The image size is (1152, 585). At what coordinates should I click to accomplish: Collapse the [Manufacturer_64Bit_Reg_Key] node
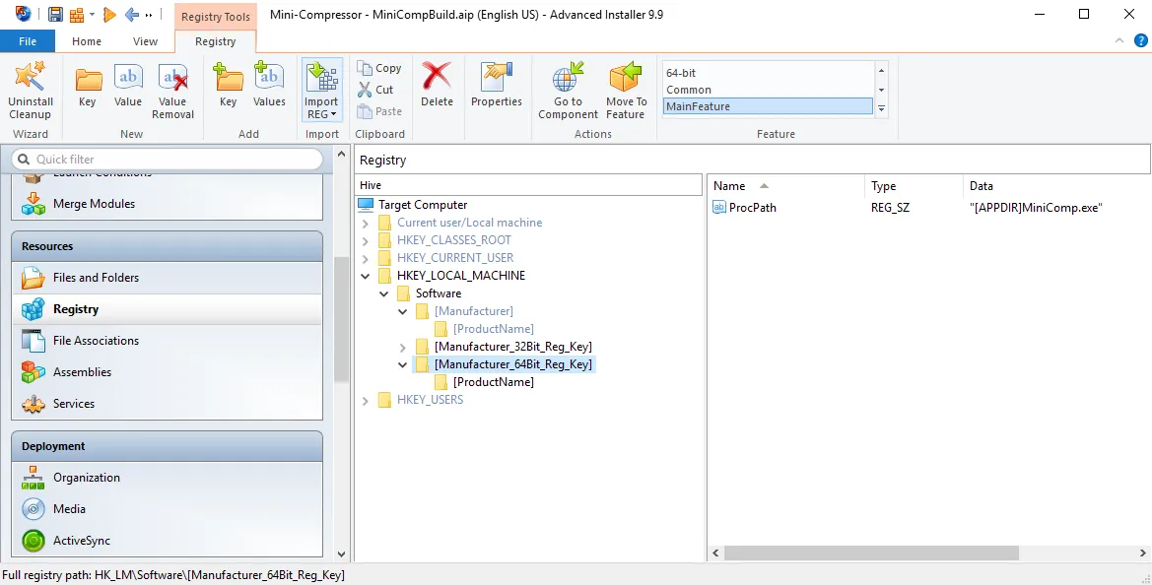tap(403, 364)
